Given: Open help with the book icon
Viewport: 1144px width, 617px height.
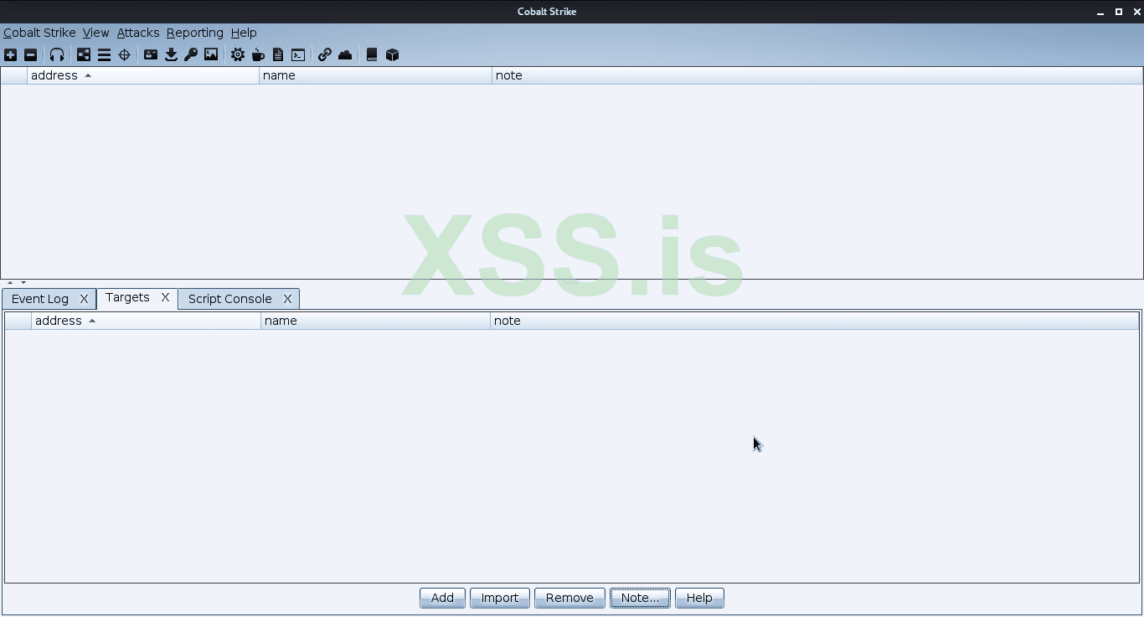Looking at the screenshot, I should coord(372,55).
